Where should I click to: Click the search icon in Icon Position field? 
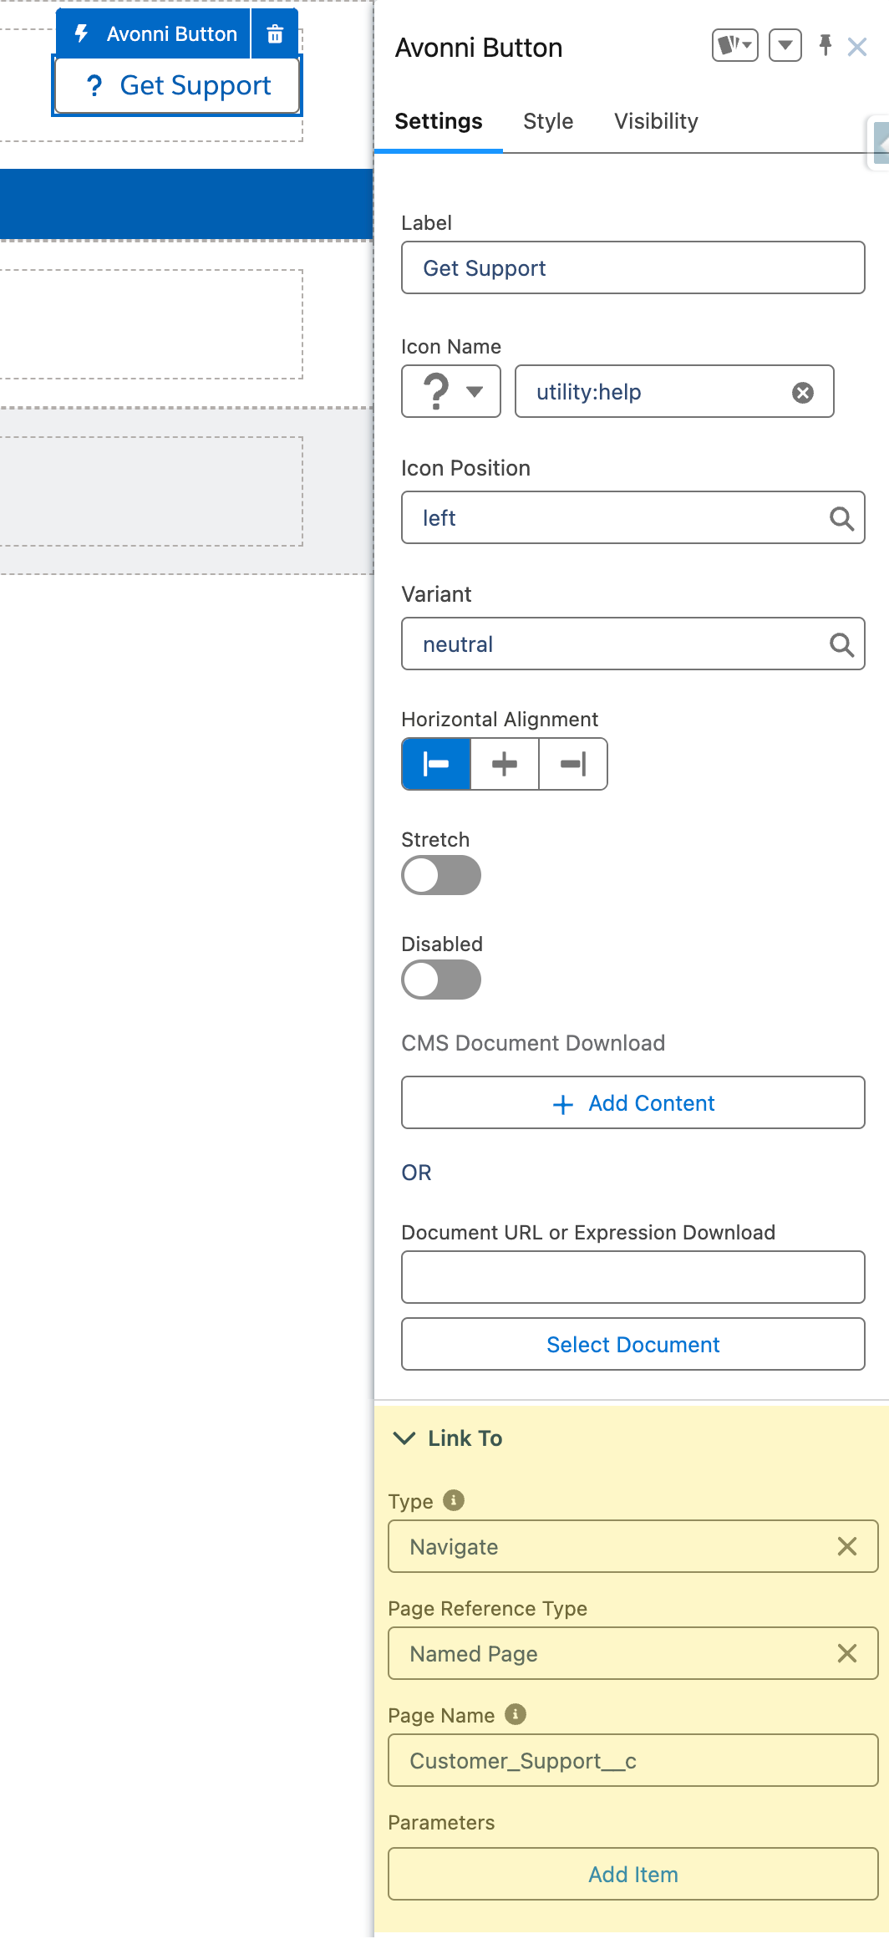(x=841, y=519)
